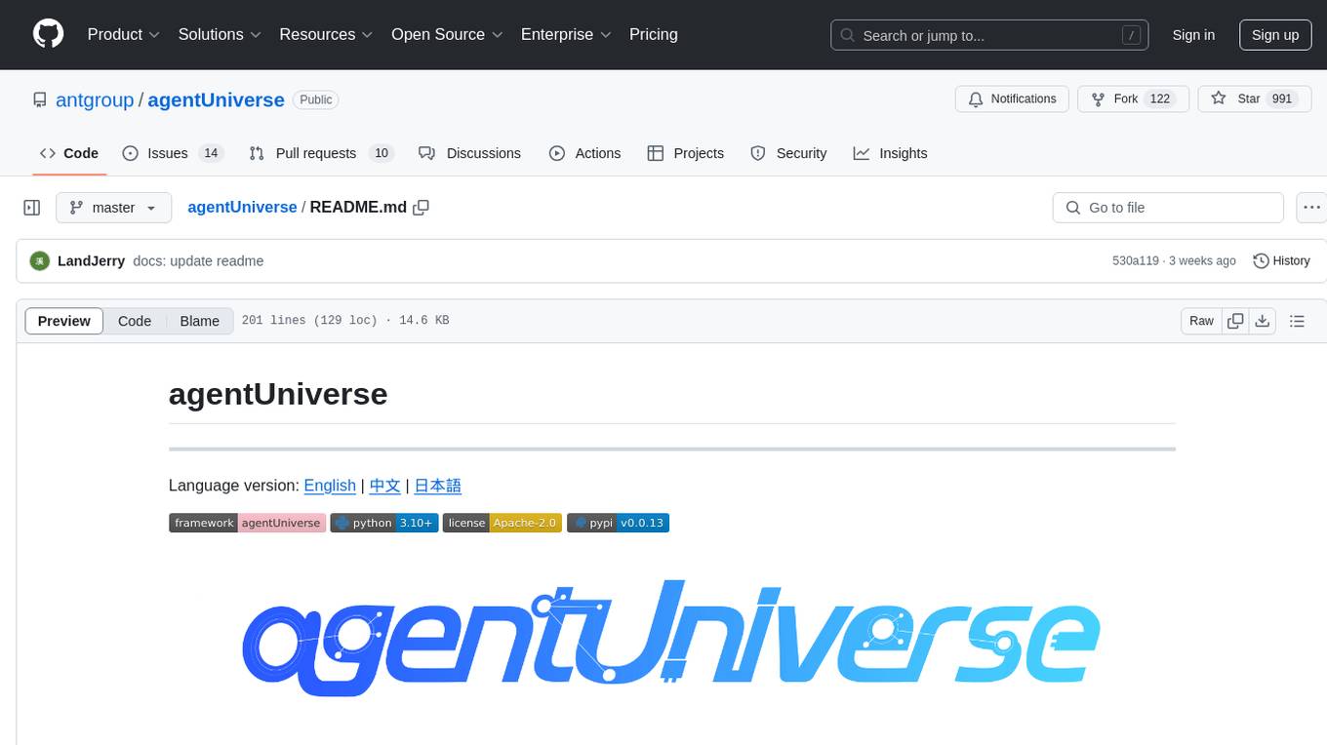
Task: Click the Sign in link
Action: [1193, 35]
